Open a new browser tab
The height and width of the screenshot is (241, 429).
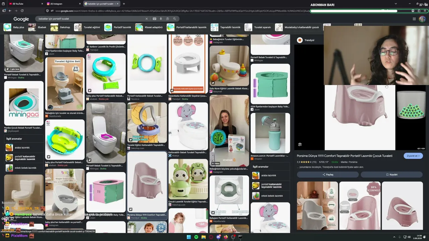coord(124,4)
